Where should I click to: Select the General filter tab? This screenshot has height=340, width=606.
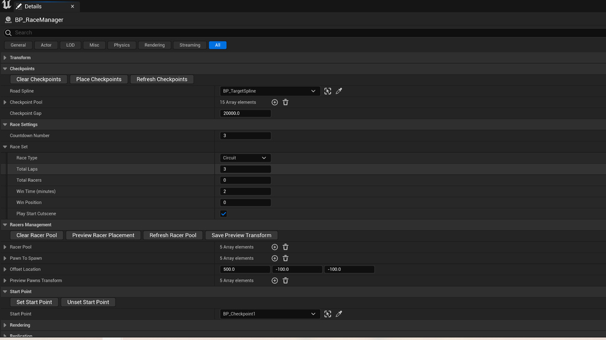[18, 45]
